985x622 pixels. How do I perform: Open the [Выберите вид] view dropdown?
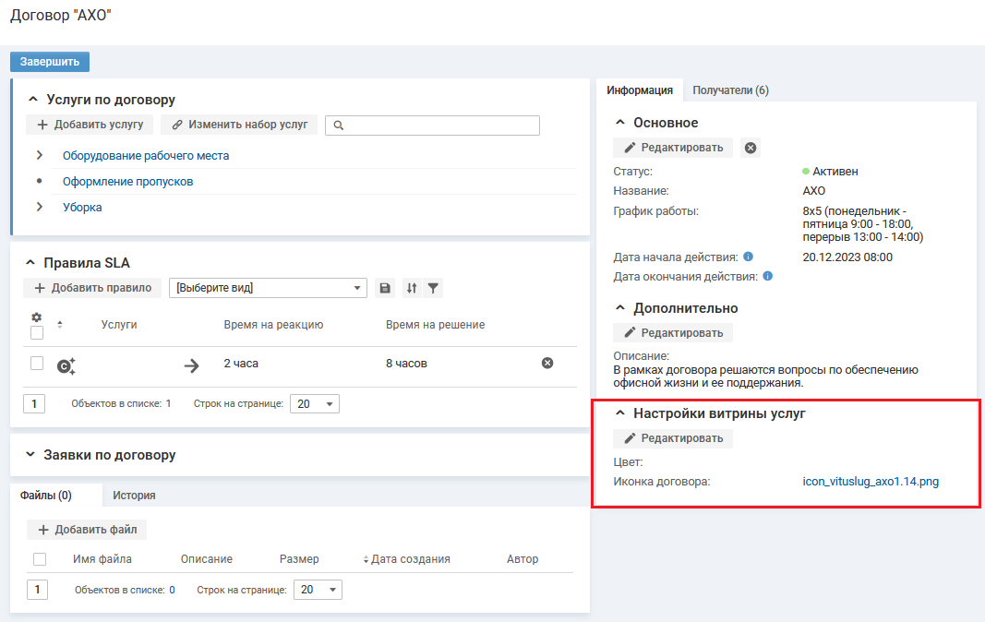pyautogui.click(x=269, y=288)
